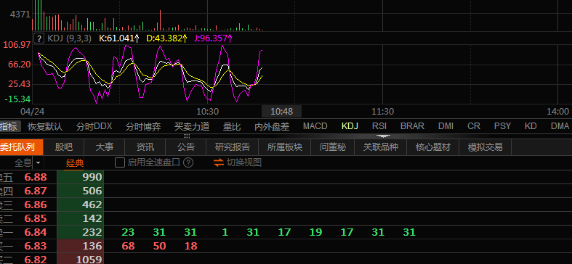This screenshot has height=264, width=572.
Task: Select the 分时DDX indicator
Action: click(94, 127)
